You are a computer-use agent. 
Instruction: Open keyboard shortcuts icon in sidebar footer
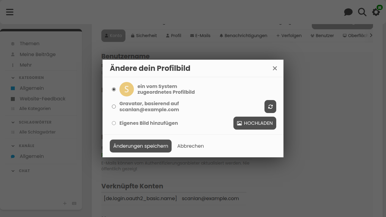click(74, 203)
